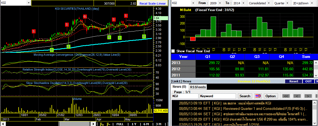This screenshot has width=318, height=126.
Task: Close the news panel with the X button
Action: tap(317, 81)
